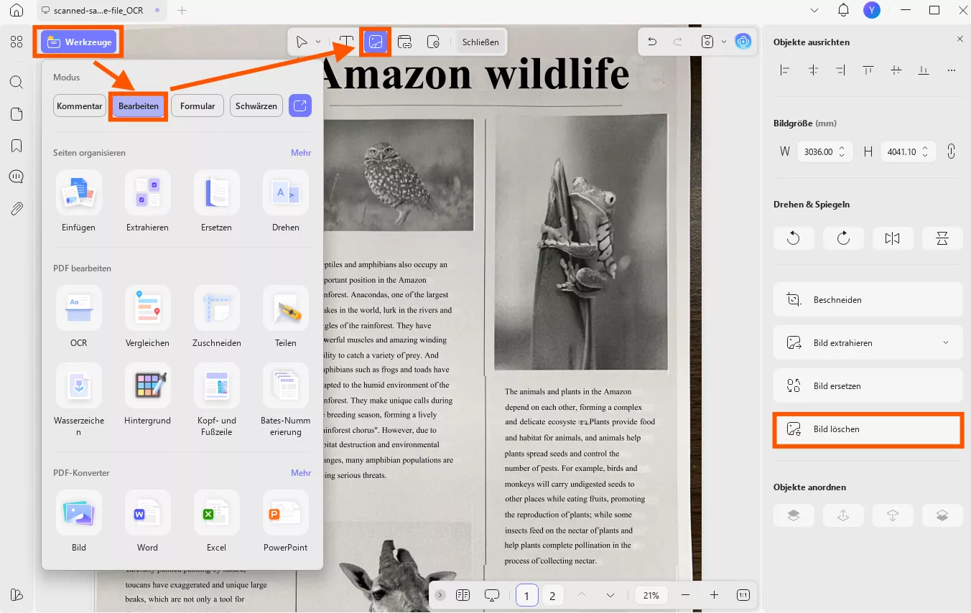Open the Zuschneiden tool
971x613 pixels.
pyautogui.click(x=217, y=317)
